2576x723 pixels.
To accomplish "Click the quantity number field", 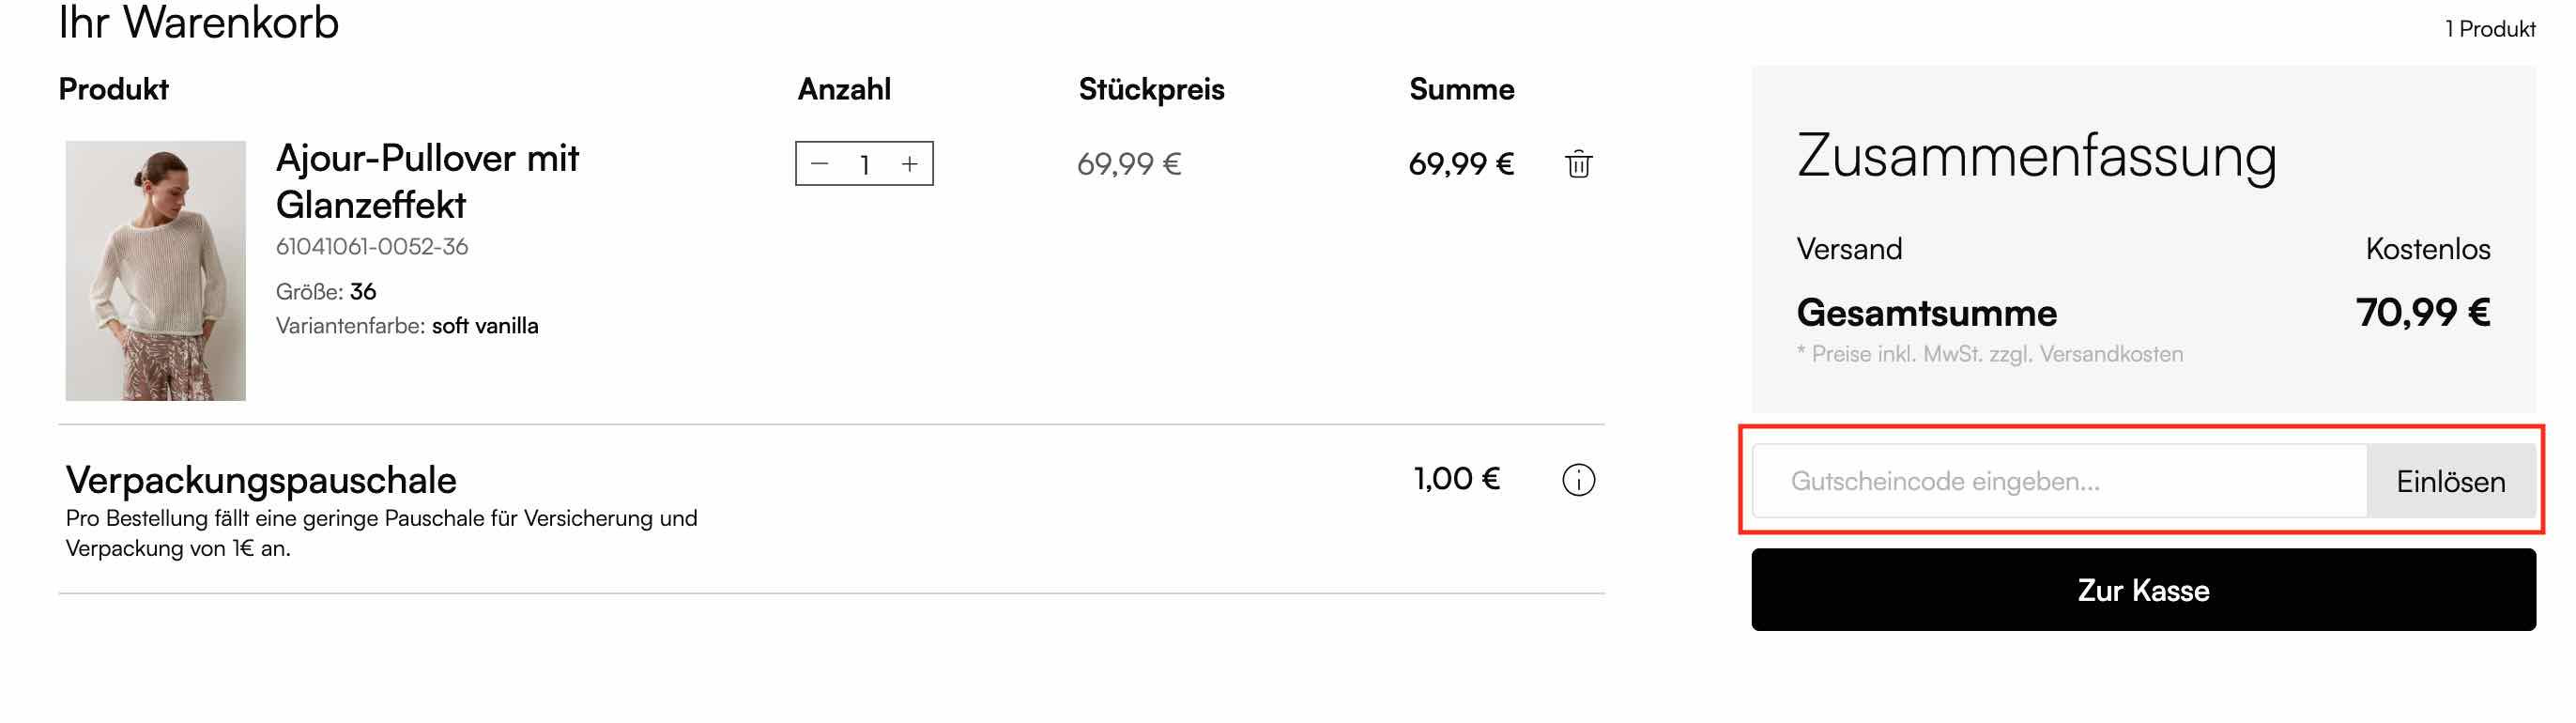I will (864, 164).
